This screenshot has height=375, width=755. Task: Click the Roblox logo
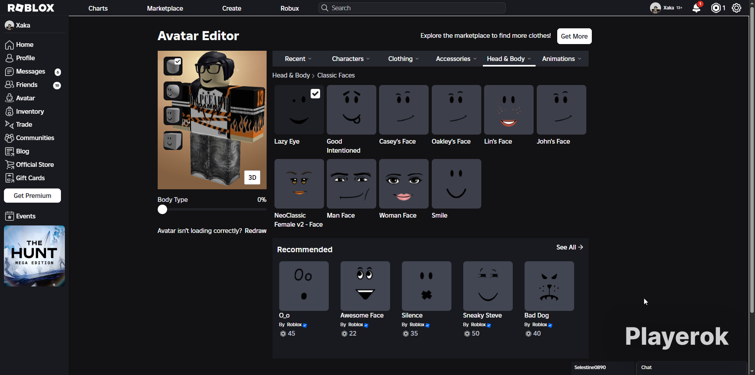click(31, 8)
